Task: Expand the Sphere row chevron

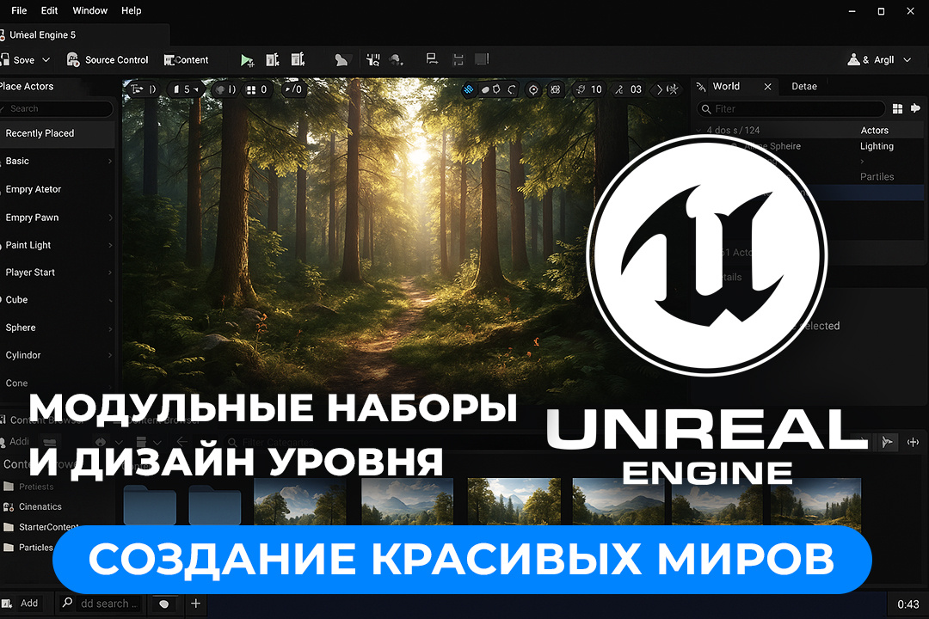Action: tap(110, 328)
